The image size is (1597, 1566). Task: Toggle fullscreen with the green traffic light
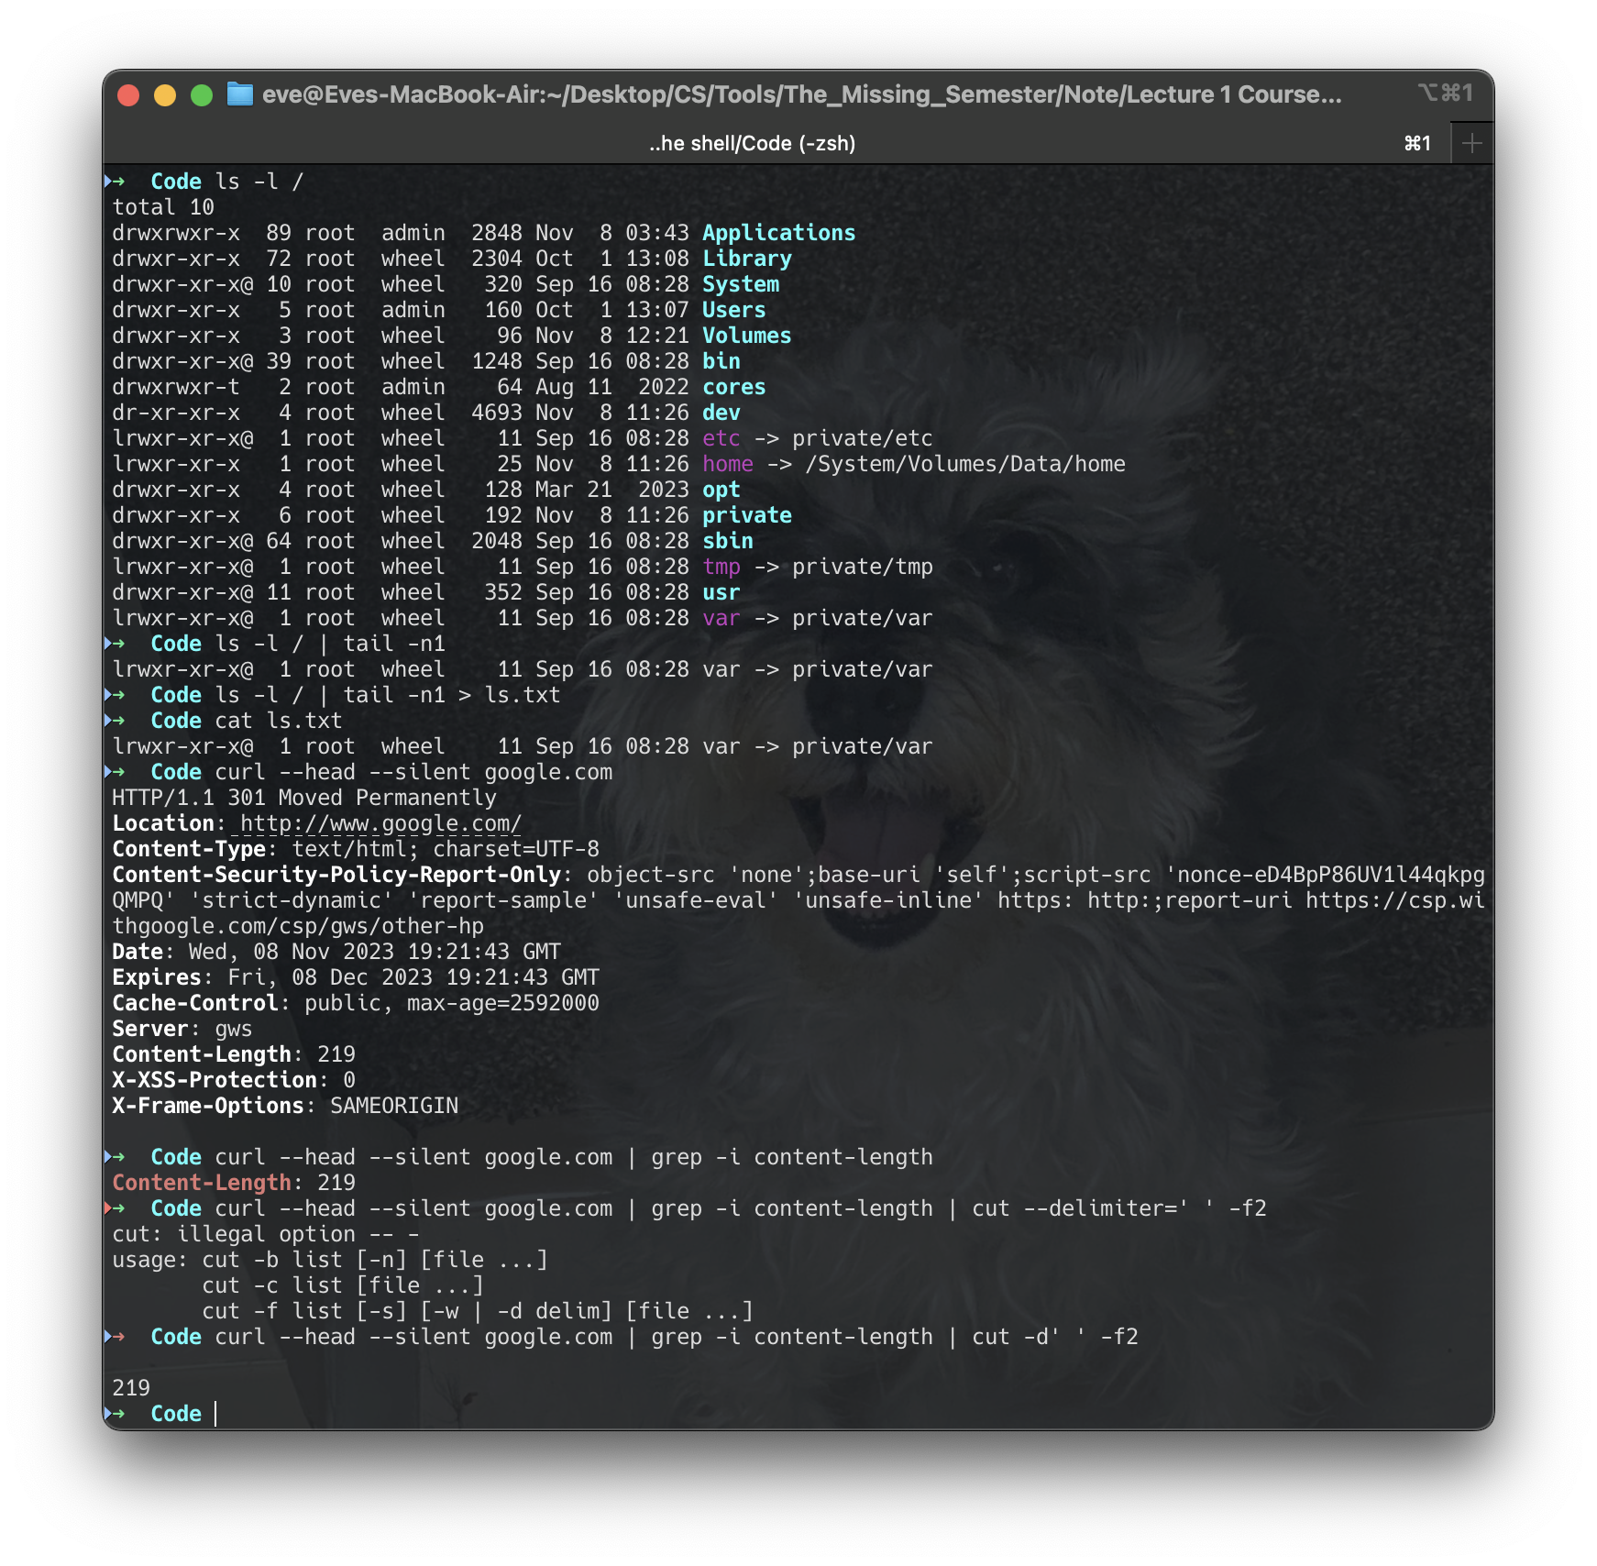(x=200, y=94)
